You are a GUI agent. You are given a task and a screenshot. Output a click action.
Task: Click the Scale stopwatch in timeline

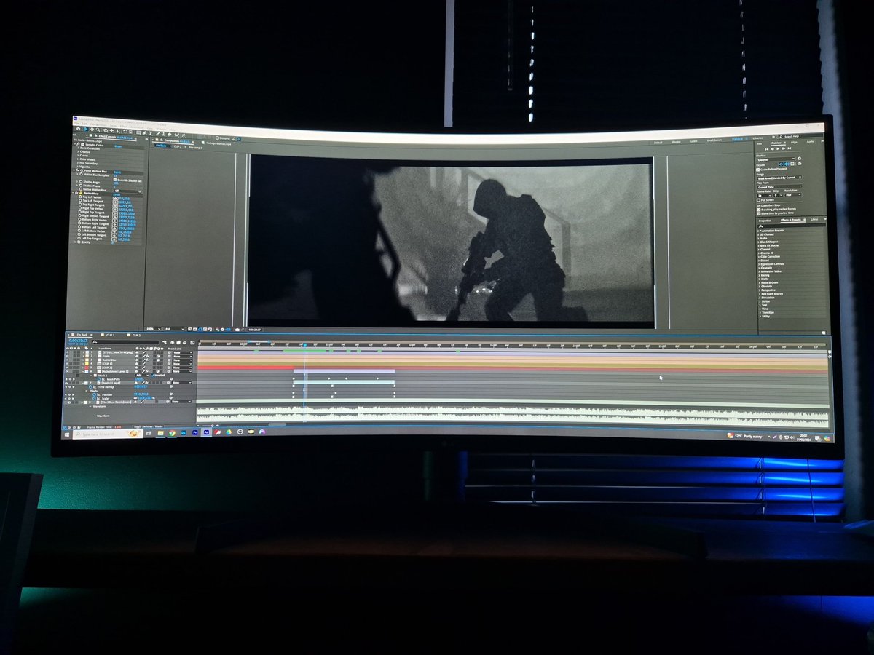(94, 398)
